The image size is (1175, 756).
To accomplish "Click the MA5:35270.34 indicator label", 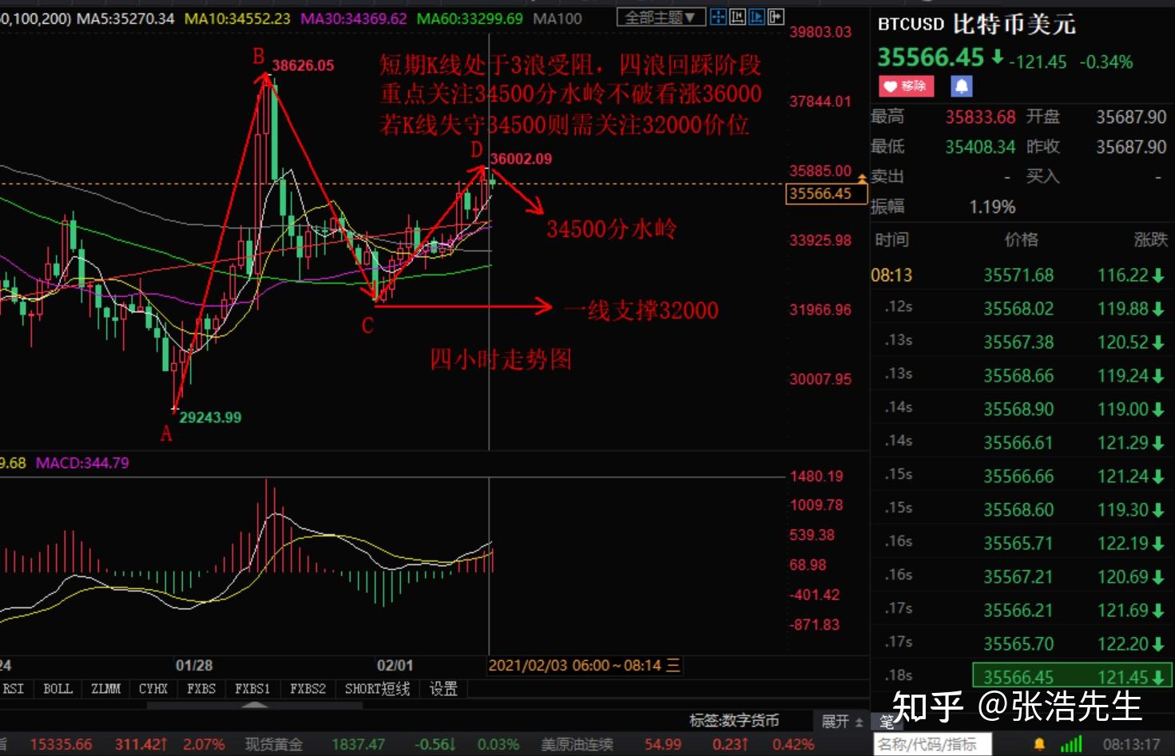I will 125,18.
